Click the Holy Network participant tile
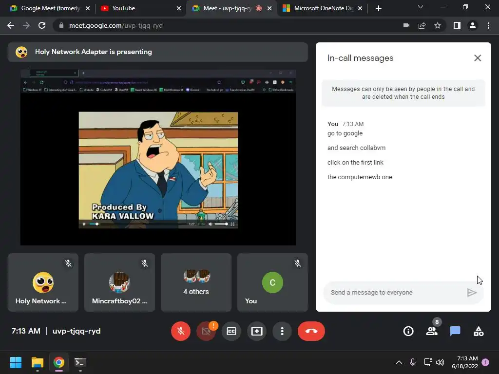 point(43,282)
